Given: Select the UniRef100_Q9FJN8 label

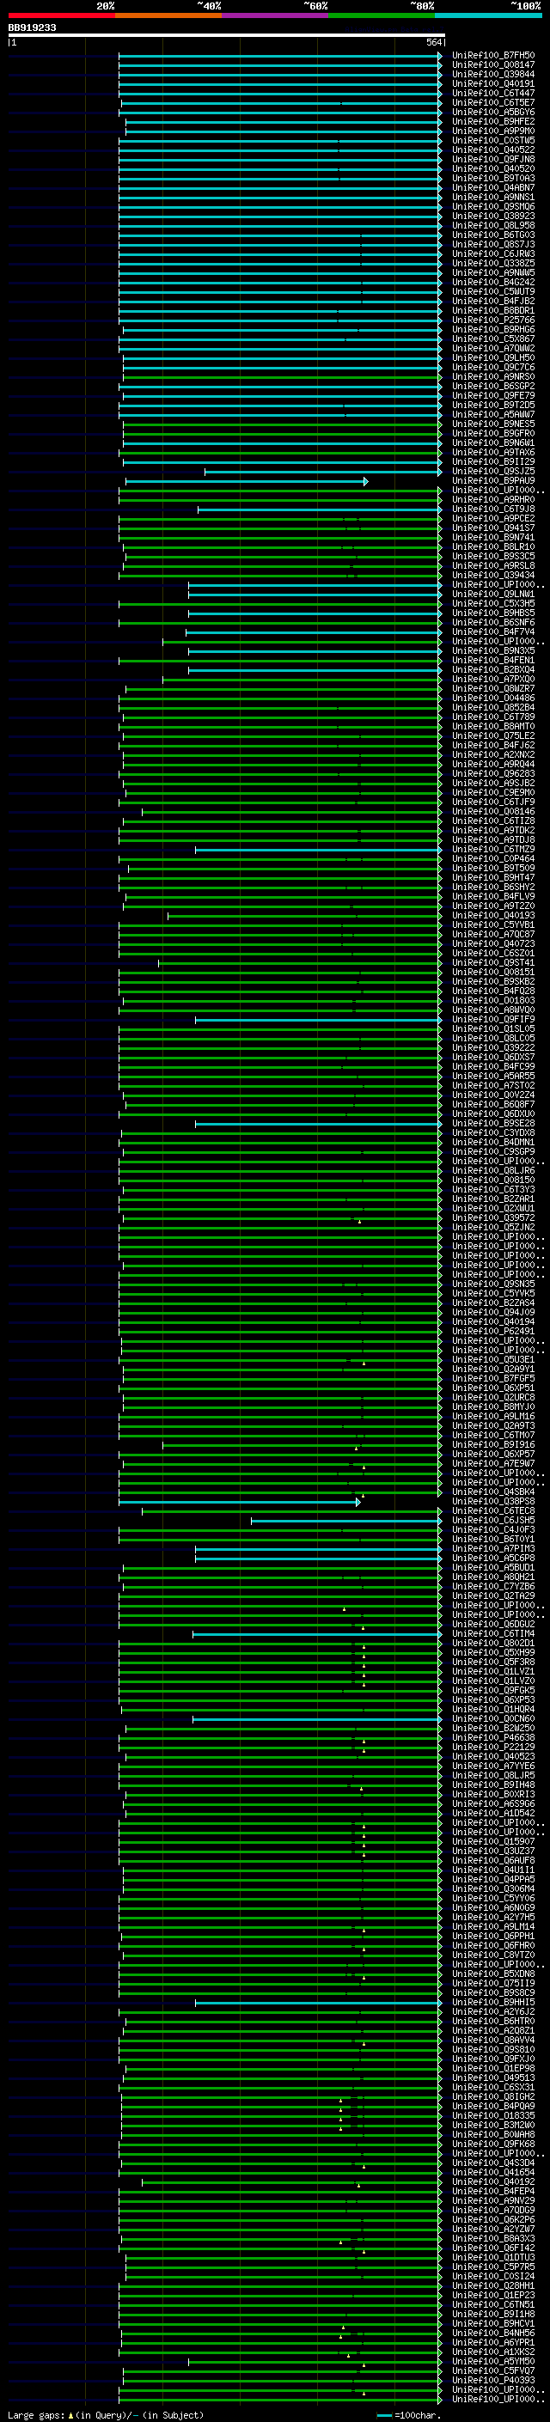Looking at the screenshot, I should point(493,160).
